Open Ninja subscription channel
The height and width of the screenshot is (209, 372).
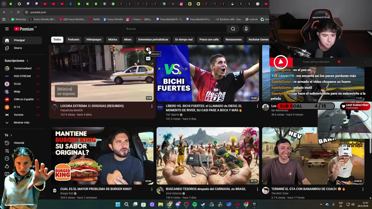[22, 91]
